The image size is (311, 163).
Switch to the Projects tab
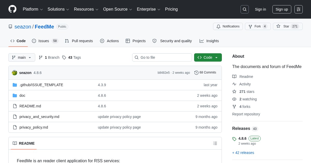coord(136,41)
